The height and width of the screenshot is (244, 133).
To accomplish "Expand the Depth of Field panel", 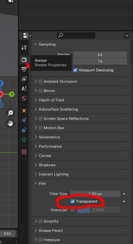I will (x=36, y=100).
